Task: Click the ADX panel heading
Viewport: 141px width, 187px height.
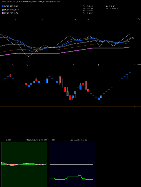Action: tap(54, 140)
